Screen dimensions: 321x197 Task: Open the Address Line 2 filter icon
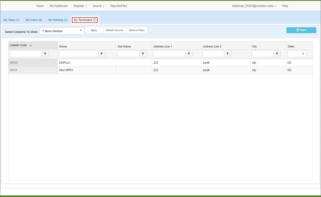pyautogui.click(x=228, y=54)
